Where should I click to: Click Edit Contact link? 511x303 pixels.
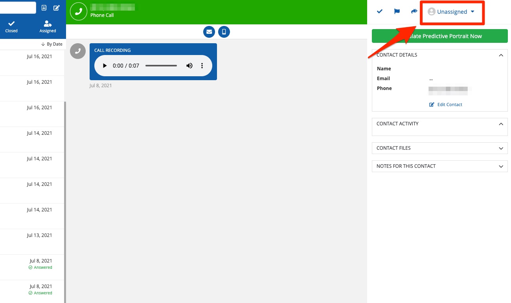(x=446, y=105)
